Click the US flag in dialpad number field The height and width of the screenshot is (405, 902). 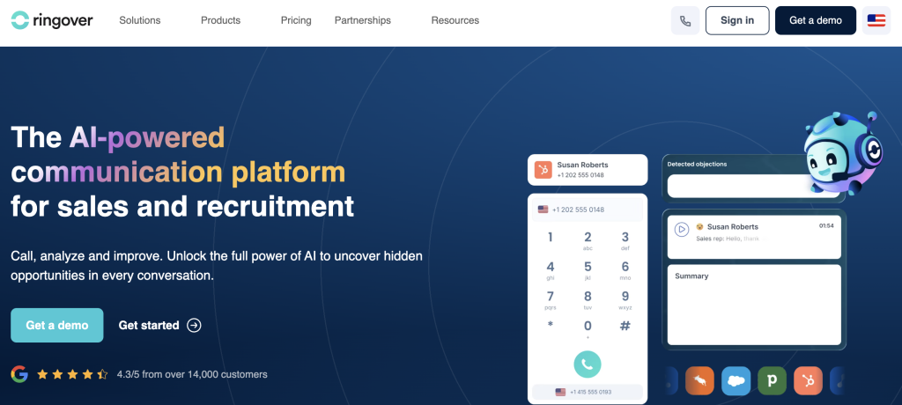pyautogui.click(x=543, y=210)
